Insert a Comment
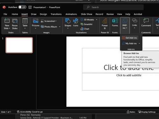This screenshot has height=119, width=159. click(146, 23)
